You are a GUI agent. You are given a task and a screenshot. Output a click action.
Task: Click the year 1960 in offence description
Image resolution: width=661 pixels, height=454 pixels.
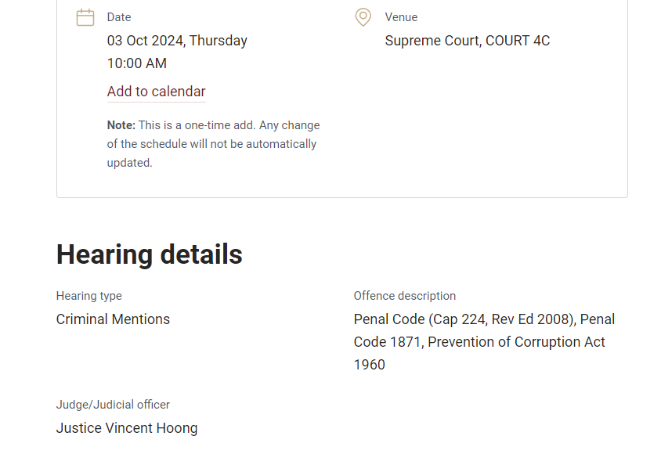(370, 365)
